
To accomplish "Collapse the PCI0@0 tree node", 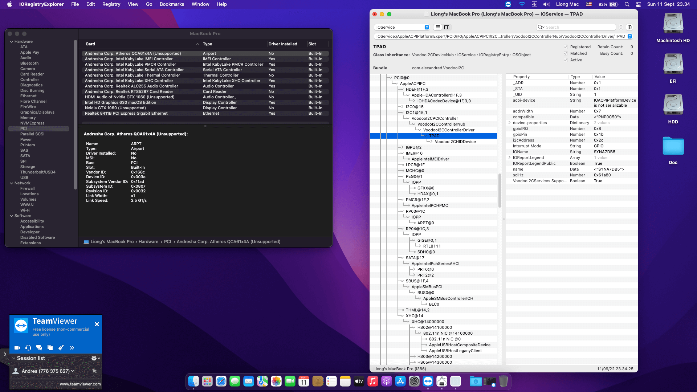I will (x=390, y=78).
